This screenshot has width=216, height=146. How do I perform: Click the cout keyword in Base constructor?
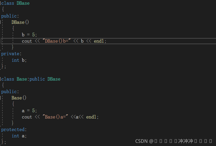[27, 117]
